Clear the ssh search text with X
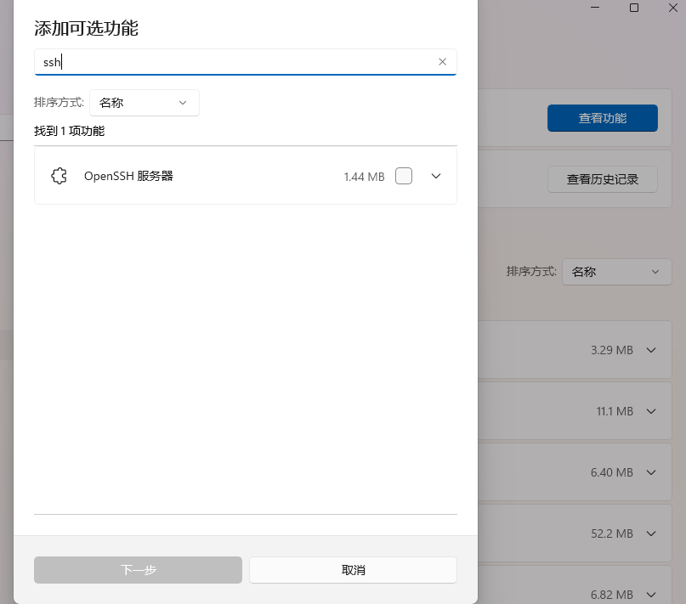686x604 pixels. point(442,62)
